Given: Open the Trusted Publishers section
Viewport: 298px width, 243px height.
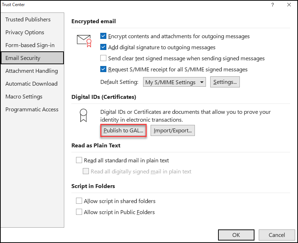Looking at the screenshot, I should pyautogui.click(x=28, y=19).
